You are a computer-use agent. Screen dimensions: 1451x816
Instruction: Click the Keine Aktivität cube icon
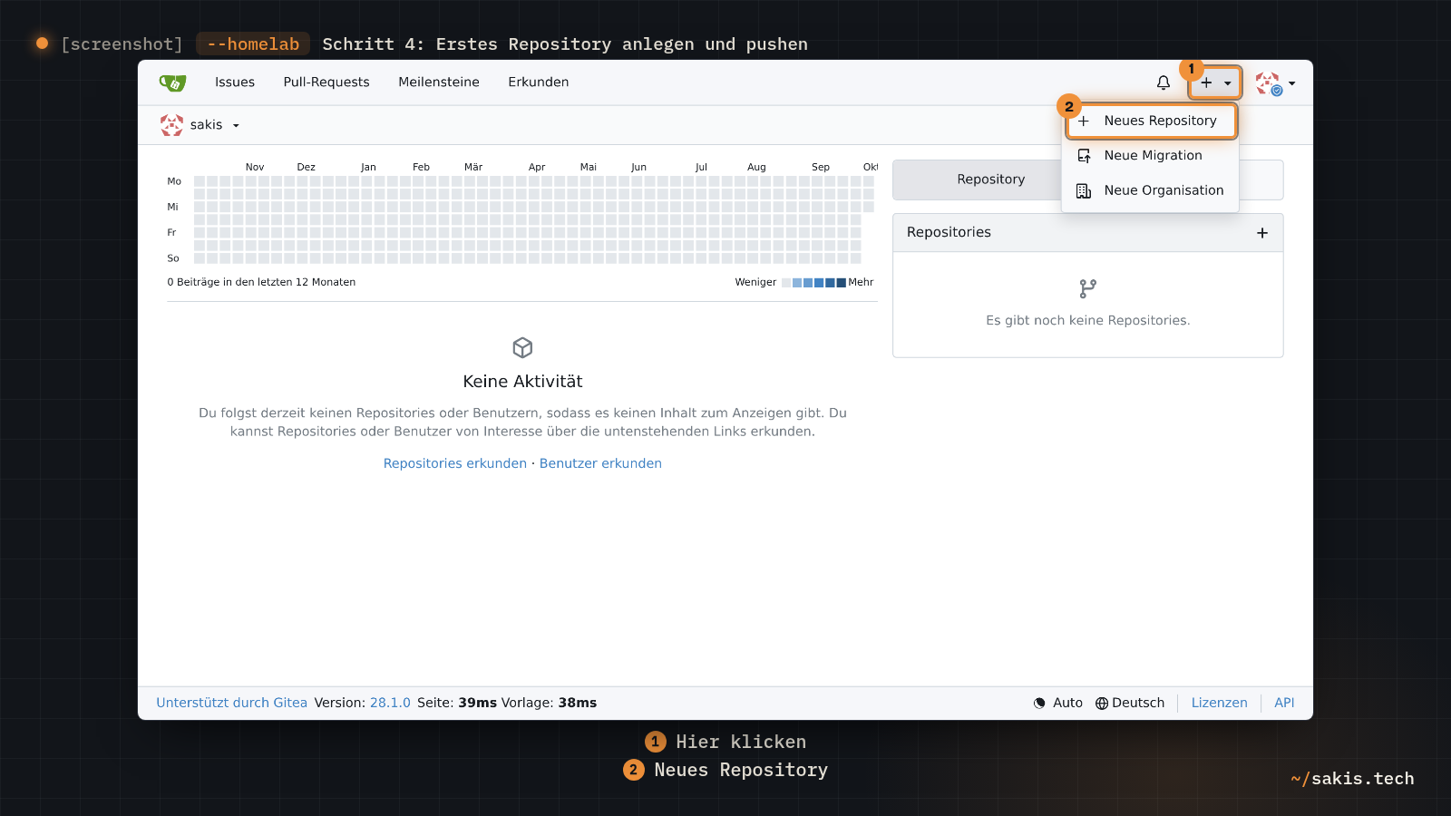pyautogui.click(x=522, y=348)
